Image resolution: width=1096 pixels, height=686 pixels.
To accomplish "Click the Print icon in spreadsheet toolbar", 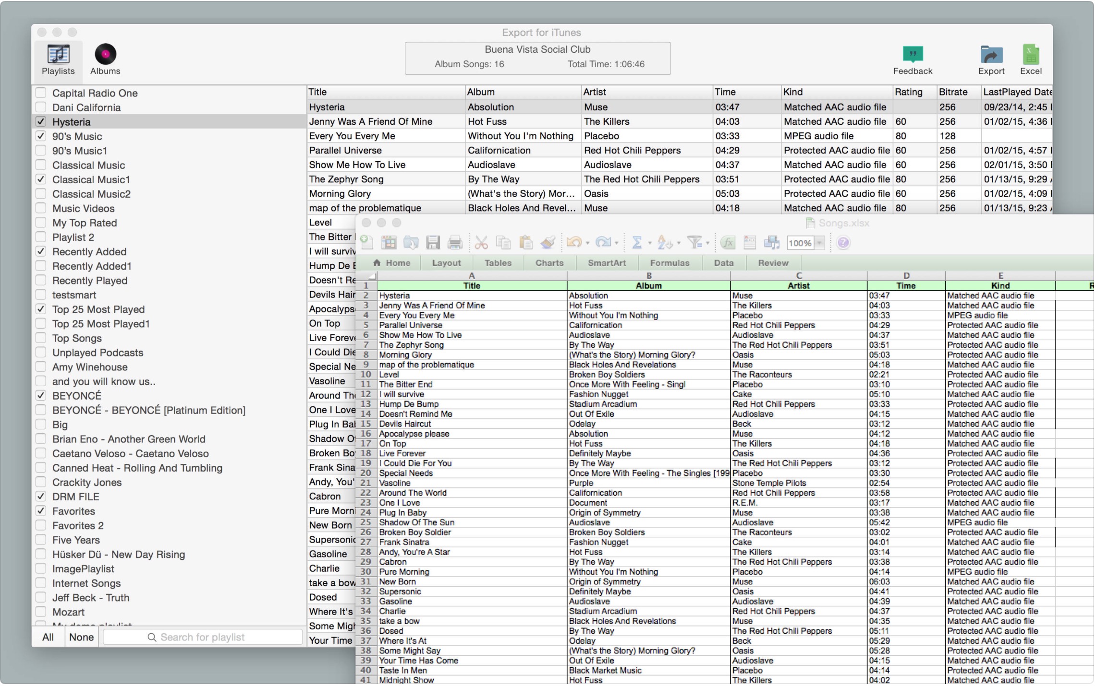I will (454, 243).
